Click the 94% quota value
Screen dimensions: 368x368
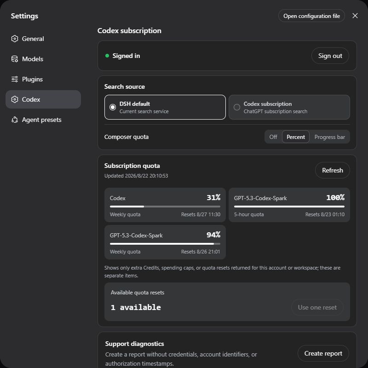pos(213,235)
